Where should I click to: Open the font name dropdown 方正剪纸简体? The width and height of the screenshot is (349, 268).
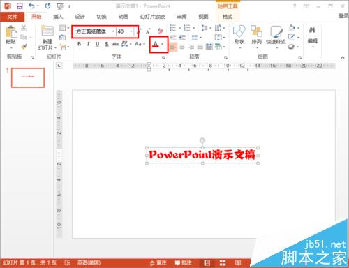(113, 31)
